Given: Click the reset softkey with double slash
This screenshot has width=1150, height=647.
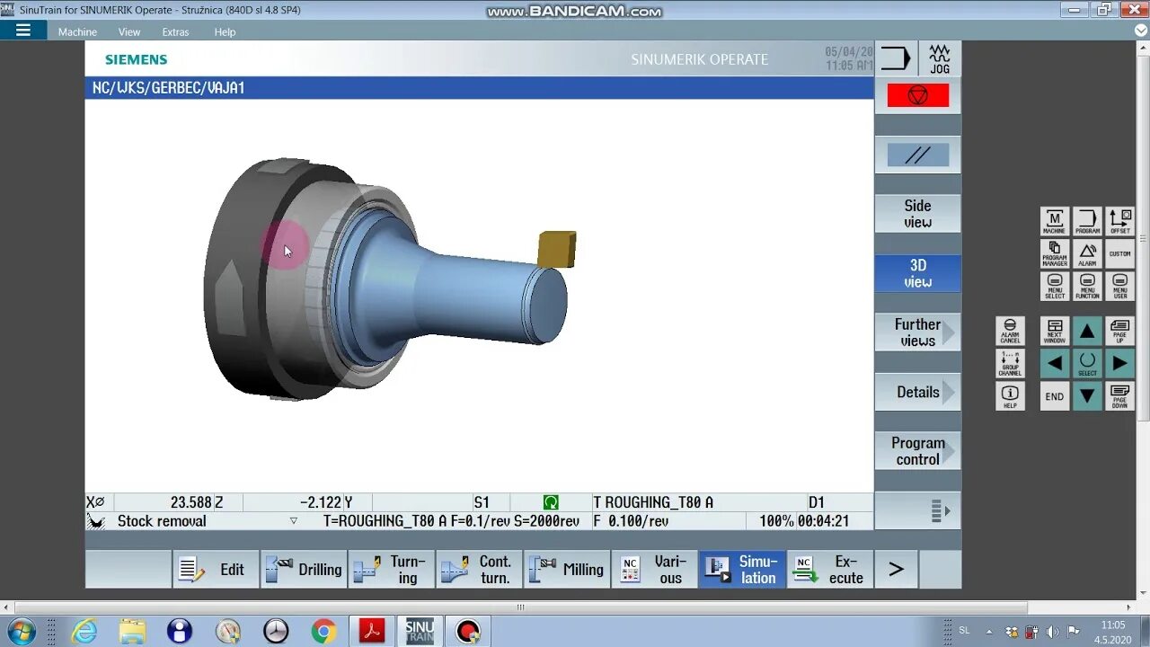Looking at the screenshot, I should click(917, 155).
